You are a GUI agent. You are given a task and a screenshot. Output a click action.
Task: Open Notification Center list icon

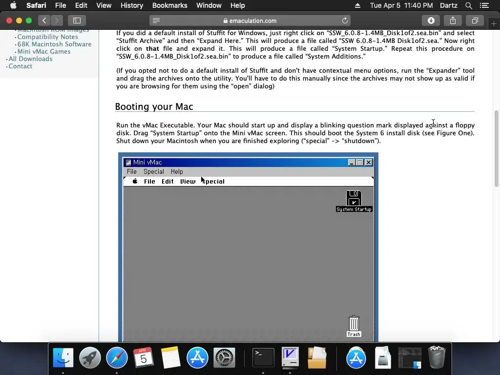484,5
